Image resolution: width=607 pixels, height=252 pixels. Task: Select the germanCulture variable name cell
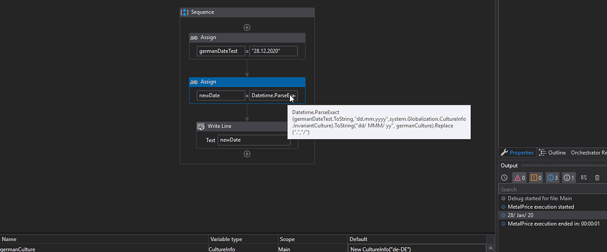(x=104, y=249)
